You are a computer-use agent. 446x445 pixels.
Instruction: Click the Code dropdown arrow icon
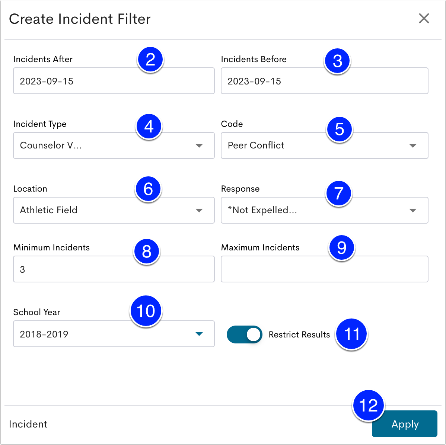click(x=413, y=145)
